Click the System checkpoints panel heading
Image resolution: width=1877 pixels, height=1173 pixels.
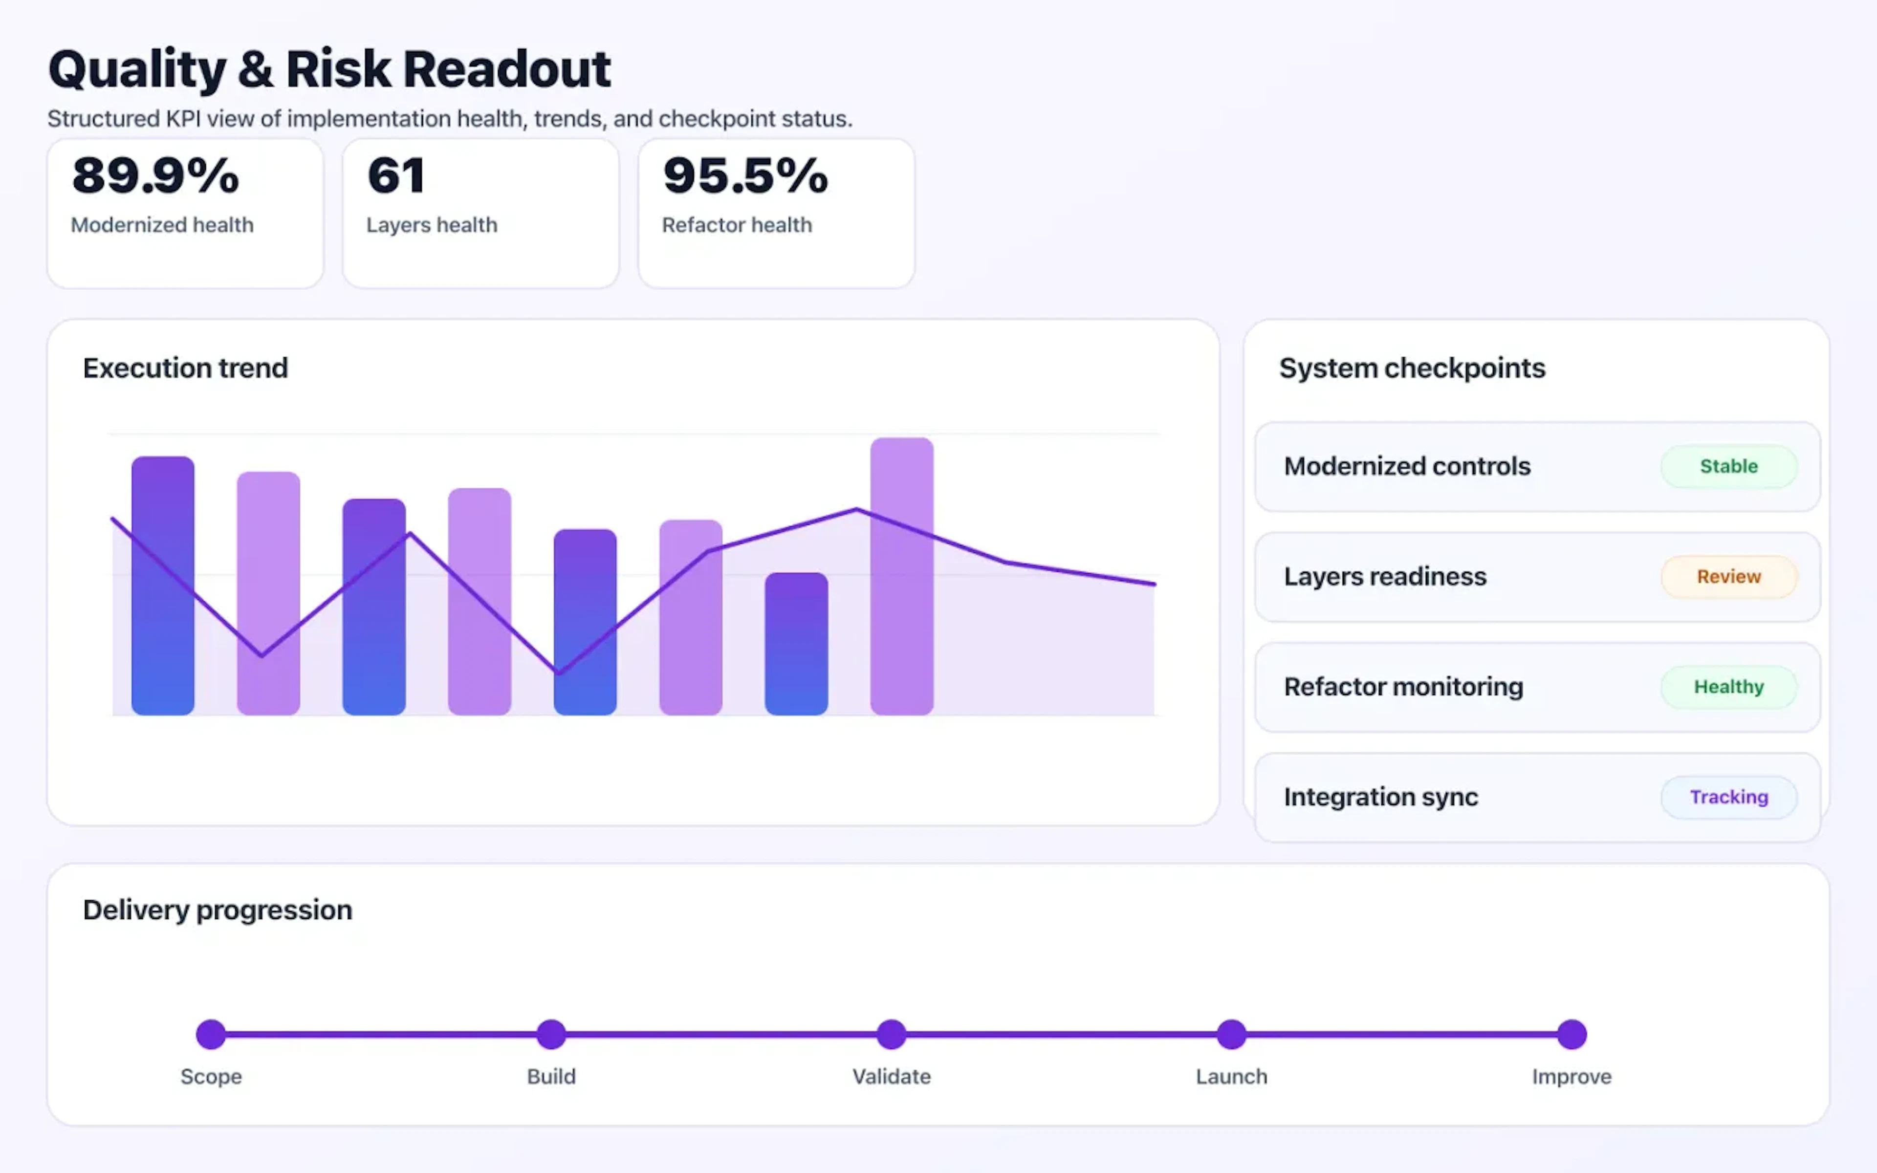click(x=1413, y=368)
